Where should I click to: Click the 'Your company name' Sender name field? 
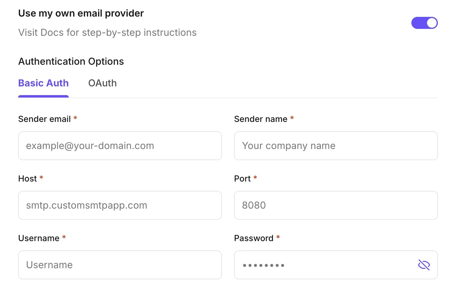tap(335, 146)
